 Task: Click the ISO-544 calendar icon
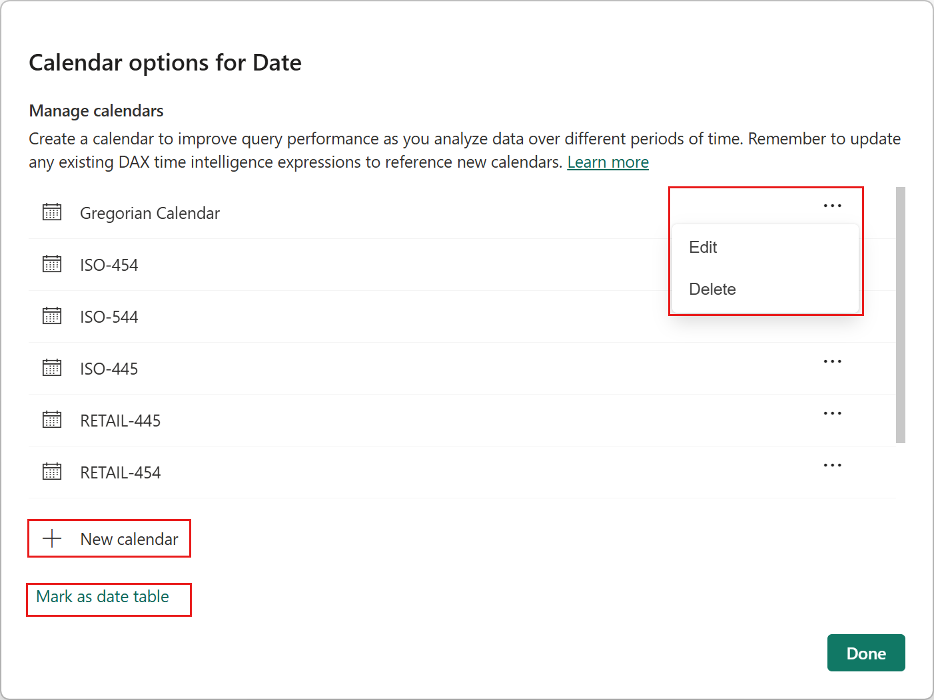coord(52,316)
